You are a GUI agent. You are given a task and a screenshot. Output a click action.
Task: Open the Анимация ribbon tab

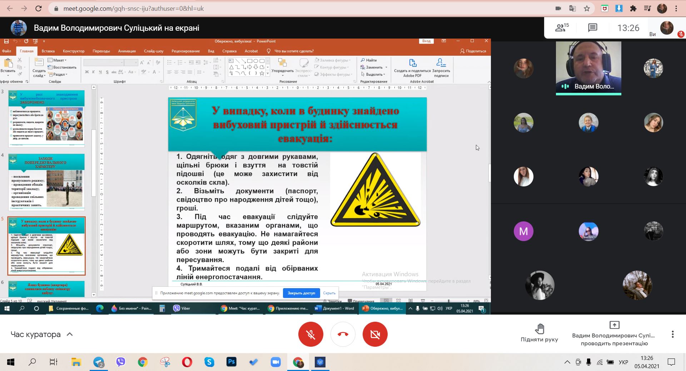tap(127, 51)
